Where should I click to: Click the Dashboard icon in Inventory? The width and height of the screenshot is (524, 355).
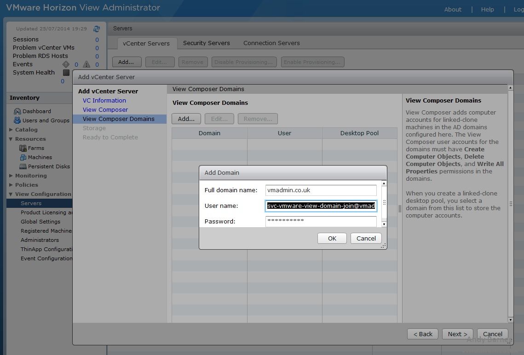coord(17,111)
